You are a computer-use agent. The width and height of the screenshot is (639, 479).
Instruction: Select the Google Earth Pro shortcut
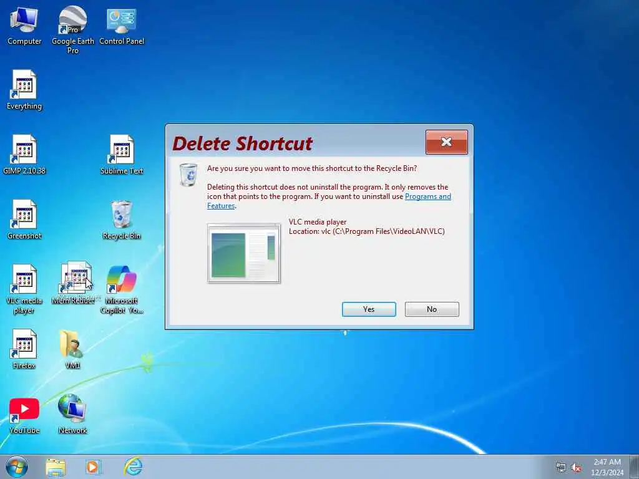click(72, 30)
